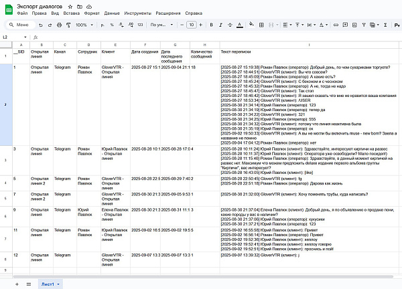Open the Лист1 tab dropdown arrow
This screenshot has width=402, height=289.
(x=58, y=284)
